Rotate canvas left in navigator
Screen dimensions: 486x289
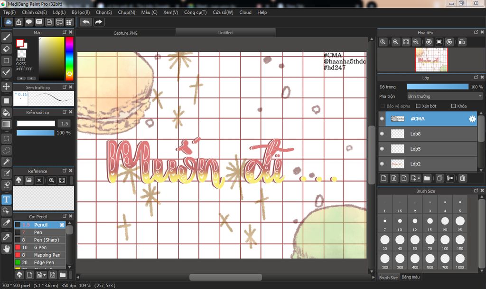click(x=429, y=42)
